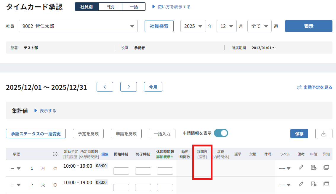Screen dimensions: 336x194
Task: Click the download icon button
Action: (x=324, y=134)
